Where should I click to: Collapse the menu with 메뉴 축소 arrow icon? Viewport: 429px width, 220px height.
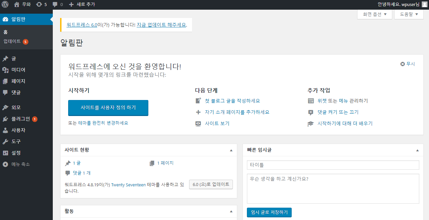[x=5, y=164]
